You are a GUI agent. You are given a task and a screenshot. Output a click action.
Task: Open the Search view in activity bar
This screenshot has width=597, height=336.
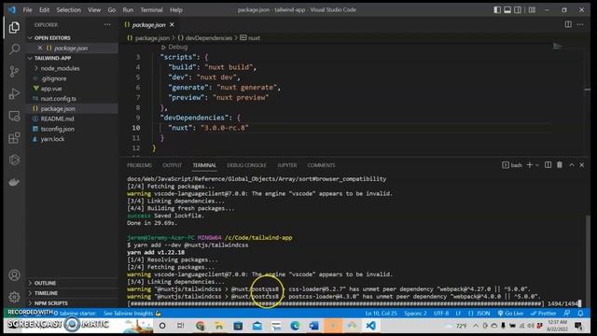tap(14, 49)
